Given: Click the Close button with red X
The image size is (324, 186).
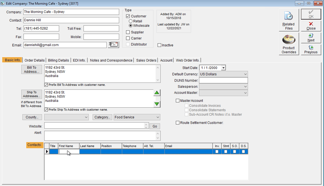Looking at the screenshot, I should (311, 26).
